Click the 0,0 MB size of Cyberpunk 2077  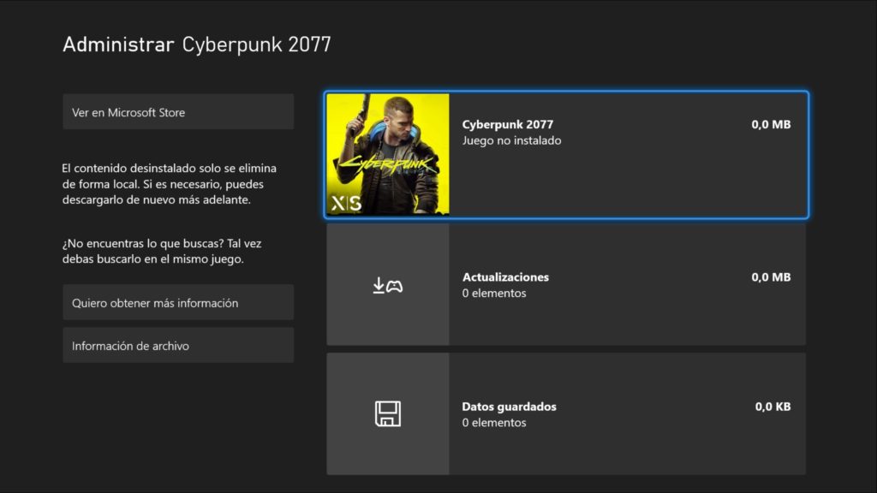[771, 124]
